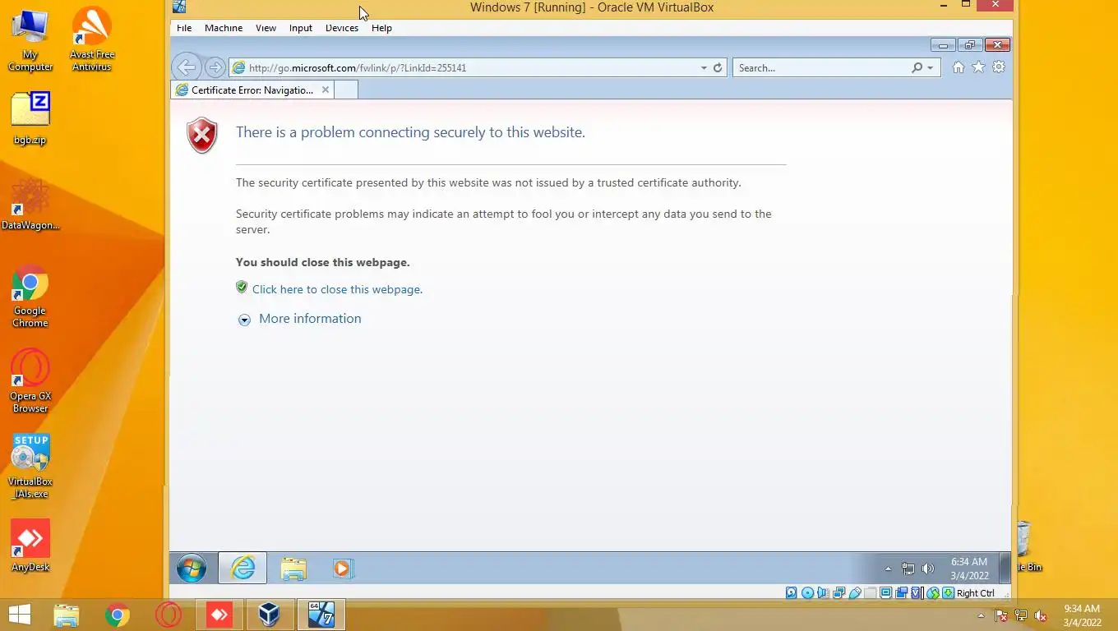Click the muted speaker icon in the host tray
The height and width of the screenshot is (631, 1118).
1041,615
